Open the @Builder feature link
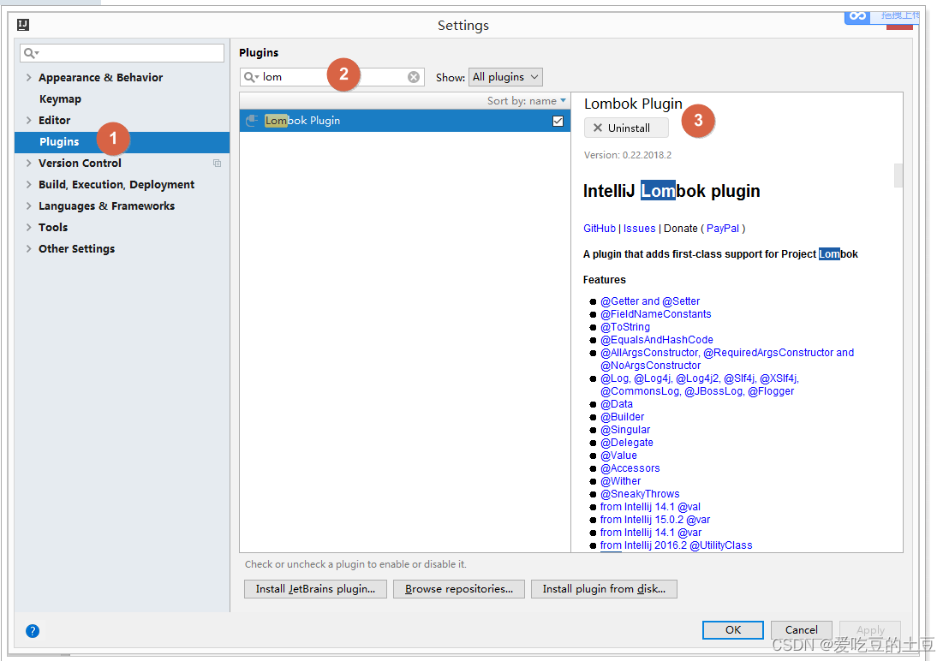949x661 pixels. click(x=622, y=417)
